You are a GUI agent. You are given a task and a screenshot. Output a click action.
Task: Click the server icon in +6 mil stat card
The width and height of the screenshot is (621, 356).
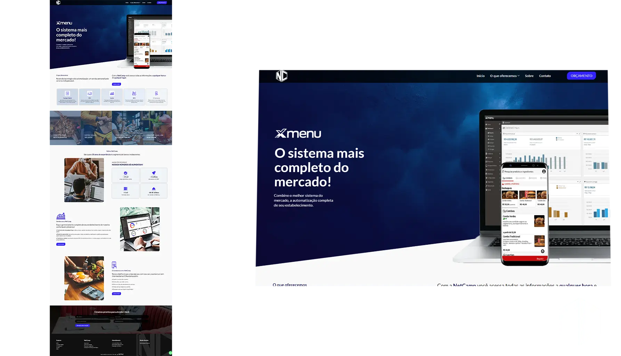coord(126,188)
